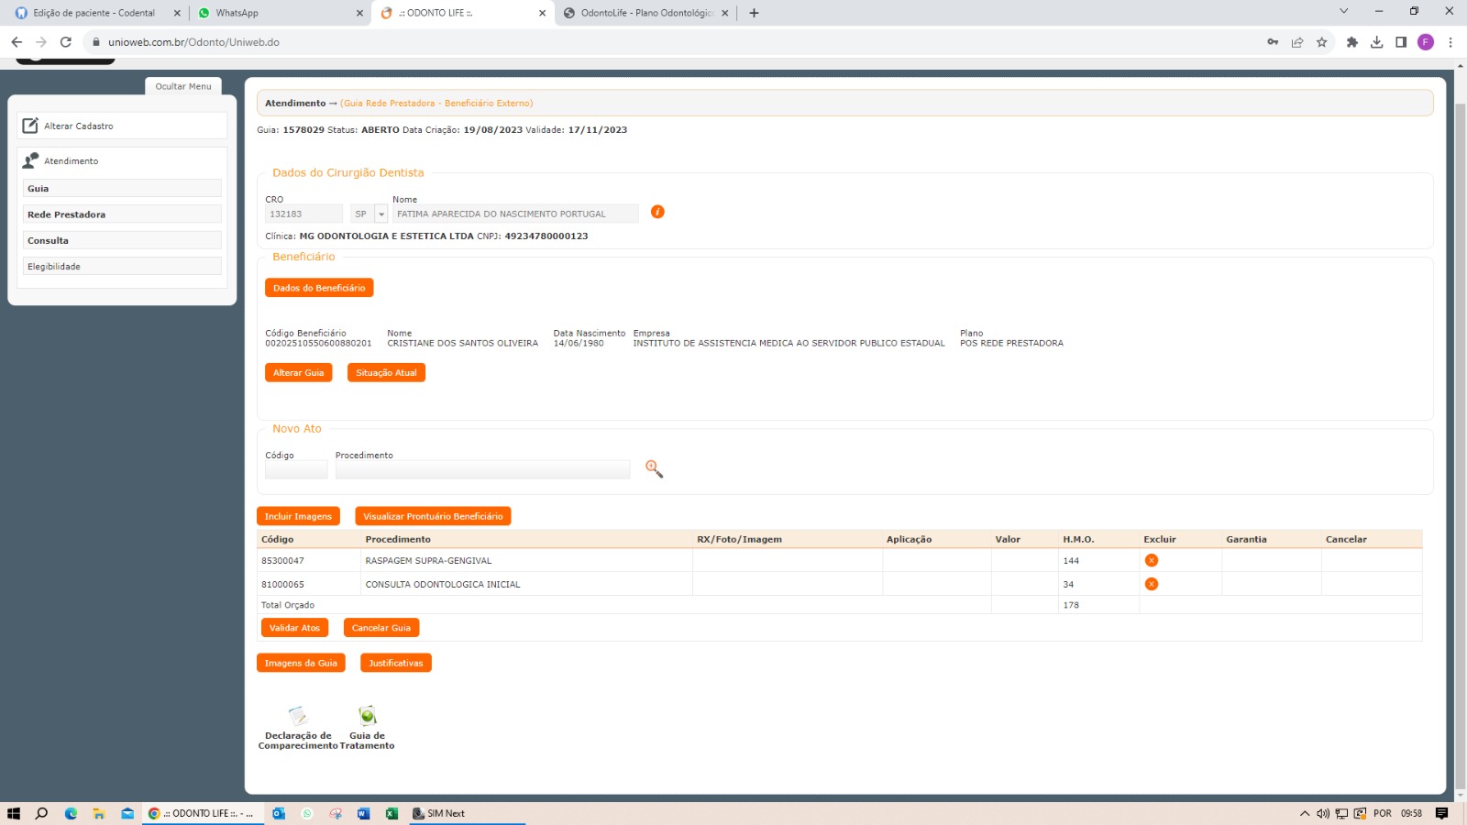This screenshot has height=825, width=1467.
Task: Click the Situação Atual button
Action: click(386, 372)
